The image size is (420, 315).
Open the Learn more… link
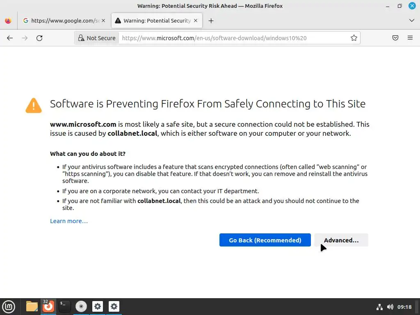(69, 221)
